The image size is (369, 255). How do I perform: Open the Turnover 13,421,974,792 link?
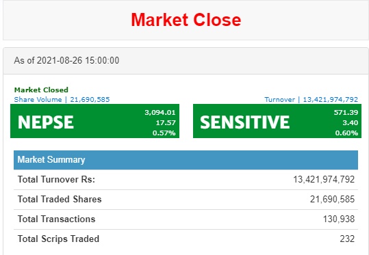pos(311,99)
